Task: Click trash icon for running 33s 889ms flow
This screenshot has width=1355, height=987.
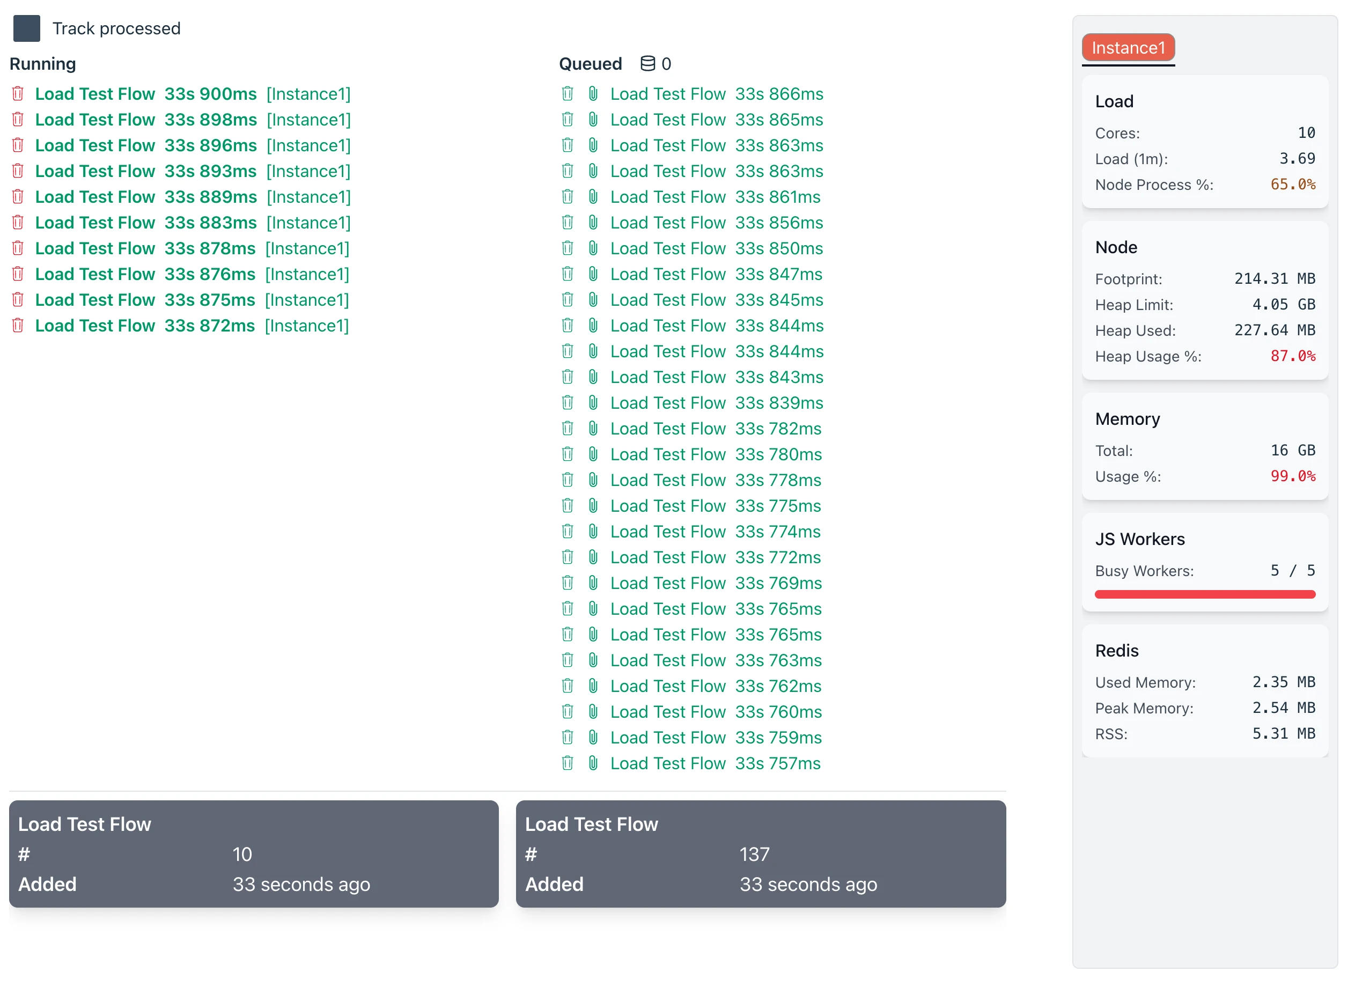Action: pyautogui.click(x=18, y=196)
